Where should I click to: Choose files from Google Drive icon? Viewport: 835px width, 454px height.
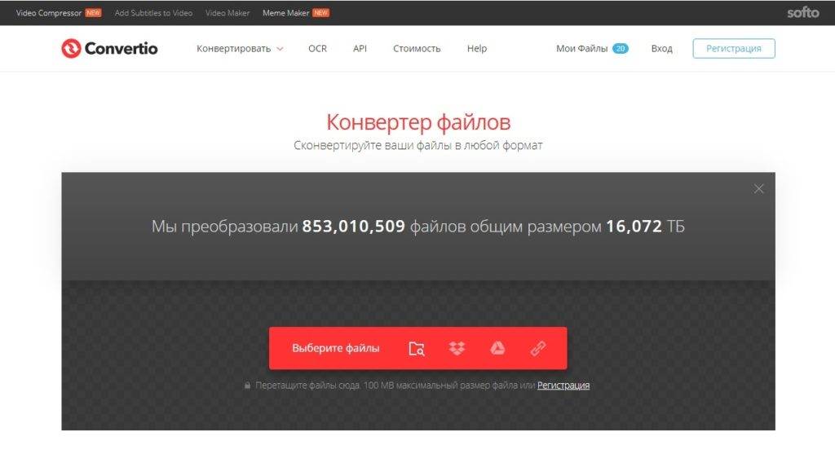(x=497, y=349)
